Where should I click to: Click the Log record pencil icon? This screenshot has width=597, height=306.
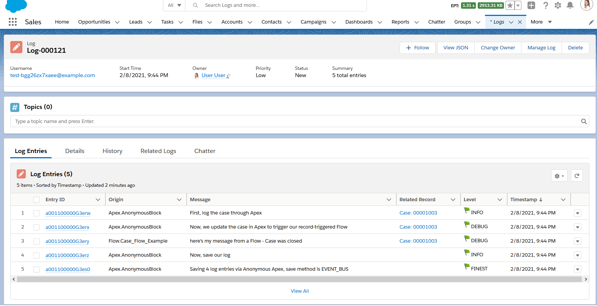(x=16, y=47)
